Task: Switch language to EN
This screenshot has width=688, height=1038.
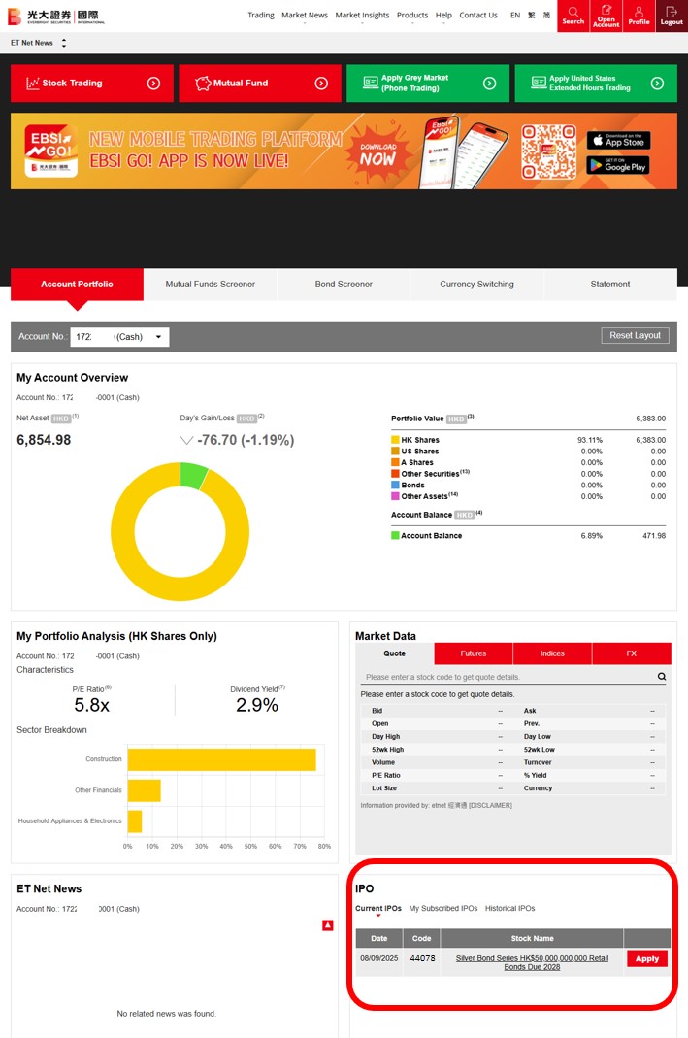Action: 515,16
